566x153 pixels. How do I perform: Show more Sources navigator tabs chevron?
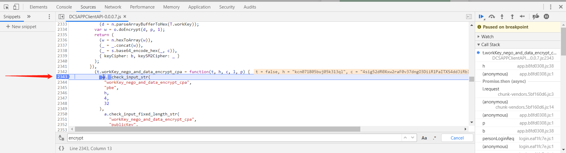tap(29, 17)
